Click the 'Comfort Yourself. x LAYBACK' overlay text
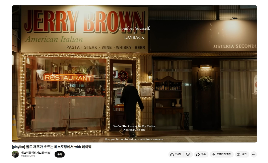Image resolution: width=268 pixels, height=163 pixels. (x=134, y=33)
